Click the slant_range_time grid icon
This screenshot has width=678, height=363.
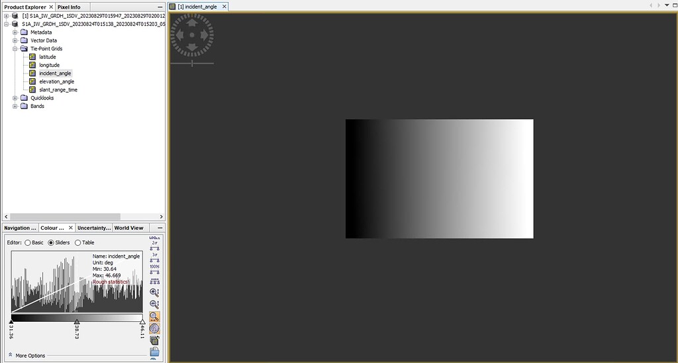[x=32, y=89]
